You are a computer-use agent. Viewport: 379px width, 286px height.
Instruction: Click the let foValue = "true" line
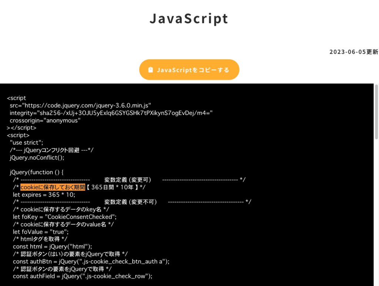coord(41,232)
